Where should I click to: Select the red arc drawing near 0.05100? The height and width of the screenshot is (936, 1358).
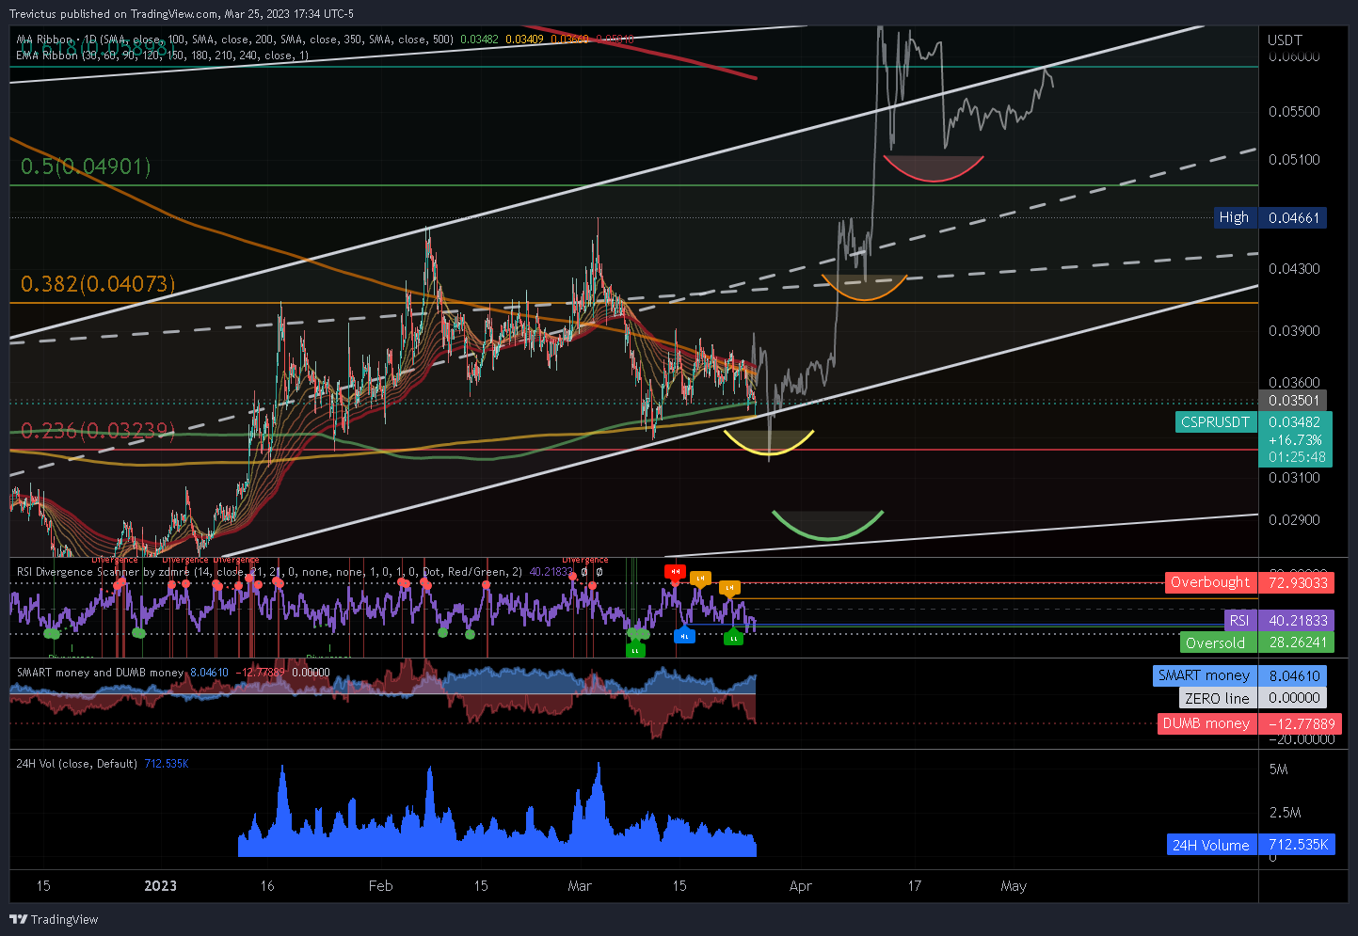pyautogui.click(x=934, y=168)
